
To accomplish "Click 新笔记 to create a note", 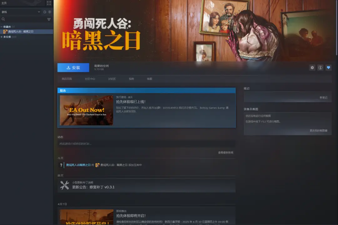I will click(323, 97).
